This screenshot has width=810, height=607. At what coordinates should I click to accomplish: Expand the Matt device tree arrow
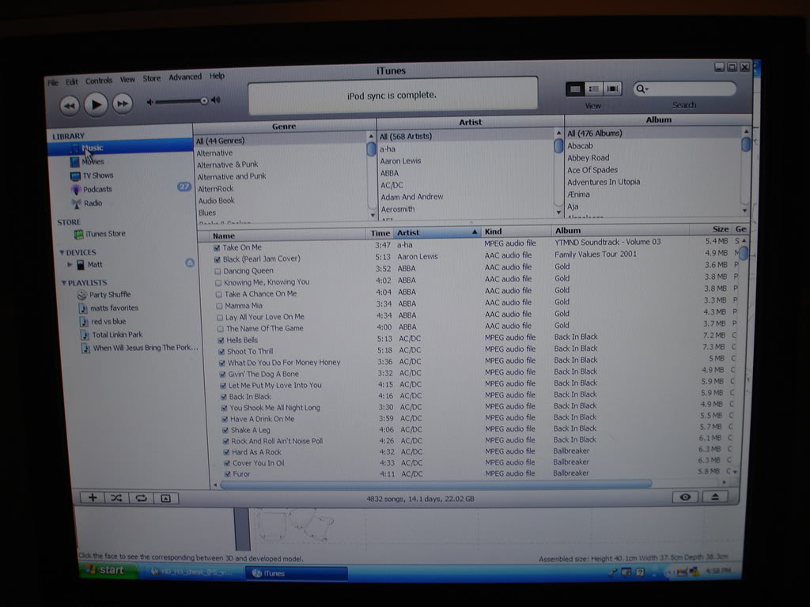(x=70, y=265)
